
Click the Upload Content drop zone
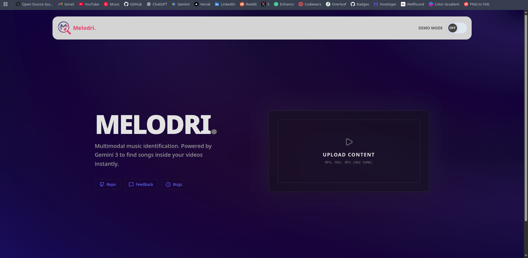click(x=349, y=151)
